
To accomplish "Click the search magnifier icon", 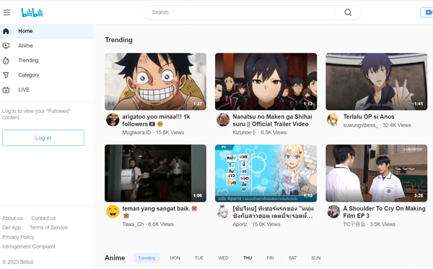I will 348,12.
